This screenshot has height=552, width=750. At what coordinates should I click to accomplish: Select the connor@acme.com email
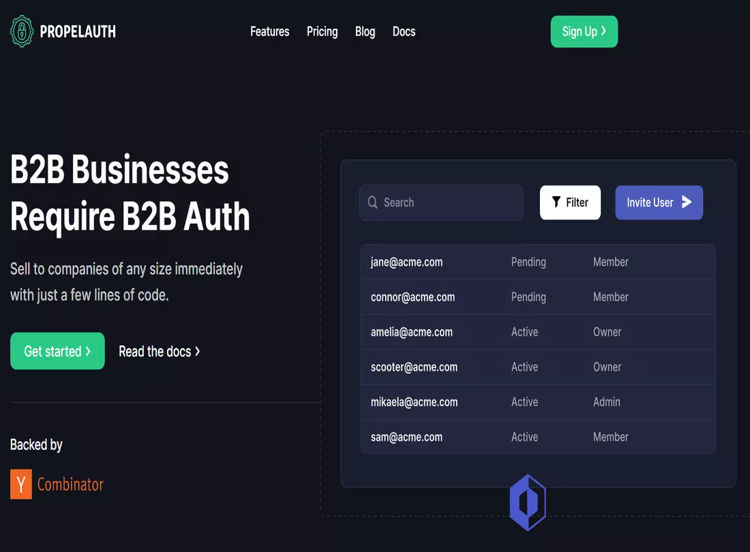(x=412, y=297)
